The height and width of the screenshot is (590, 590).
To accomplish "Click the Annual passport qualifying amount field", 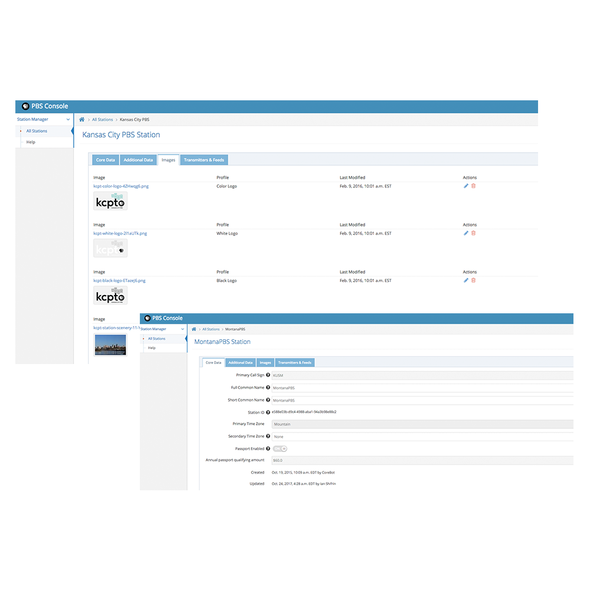I will click(422, 461).
